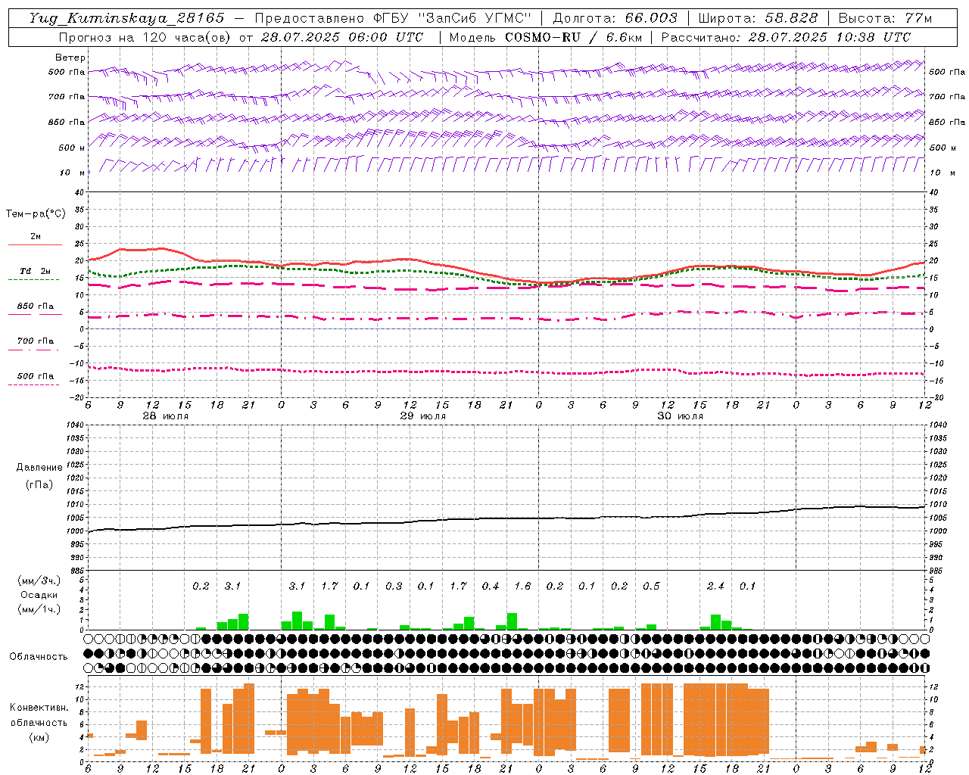This screenshot has width=969, height=775.
Task: Select the (мм/3ч.) units label
Action: 39,581
